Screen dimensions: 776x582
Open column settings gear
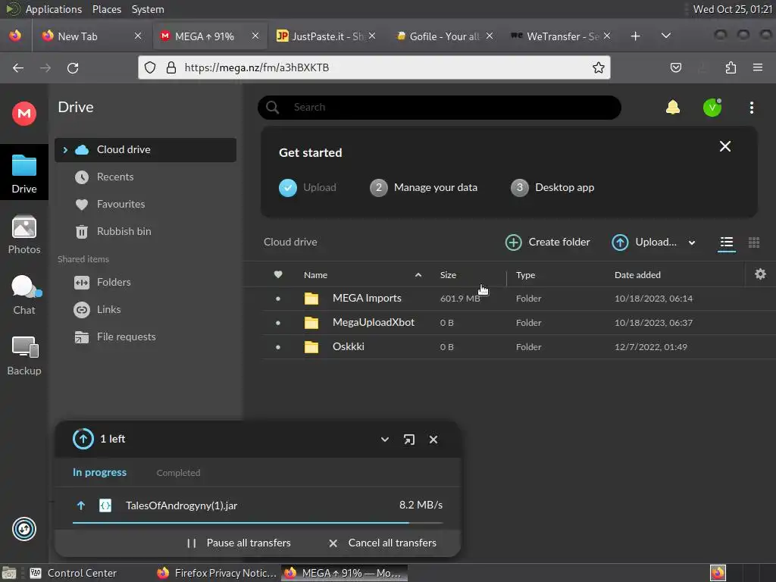point(760,274)
